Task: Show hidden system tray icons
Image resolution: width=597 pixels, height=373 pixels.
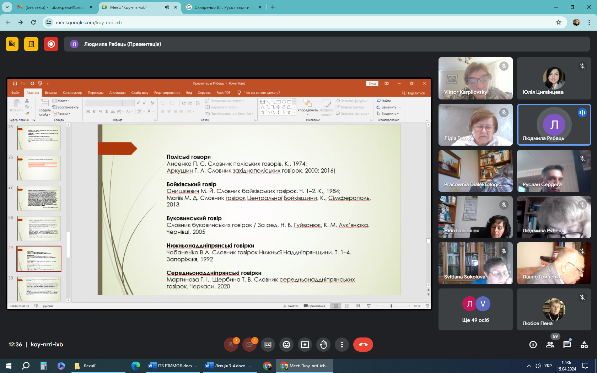Action: 529,366
